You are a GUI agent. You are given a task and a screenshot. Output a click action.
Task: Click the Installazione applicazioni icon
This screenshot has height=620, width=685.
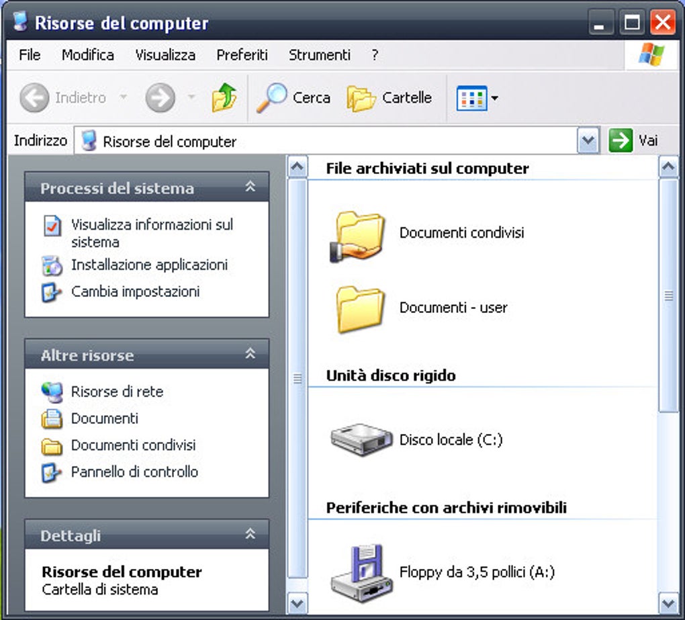click(52, 265)
